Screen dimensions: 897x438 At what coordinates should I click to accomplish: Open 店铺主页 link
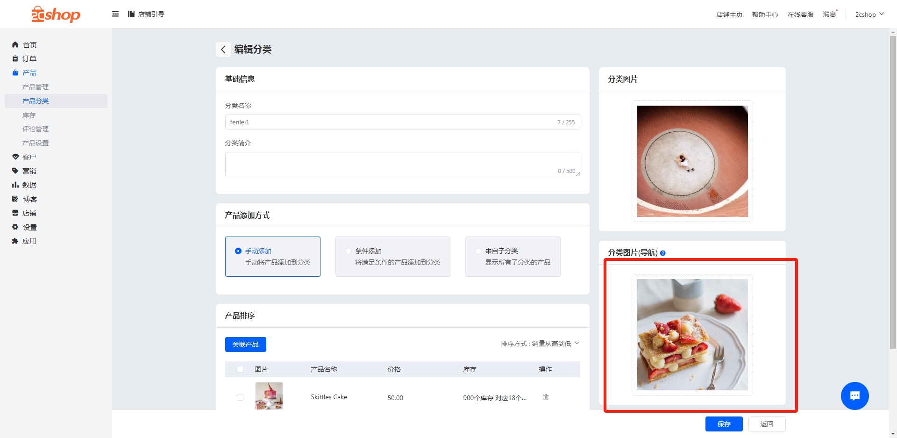[729, 14]
